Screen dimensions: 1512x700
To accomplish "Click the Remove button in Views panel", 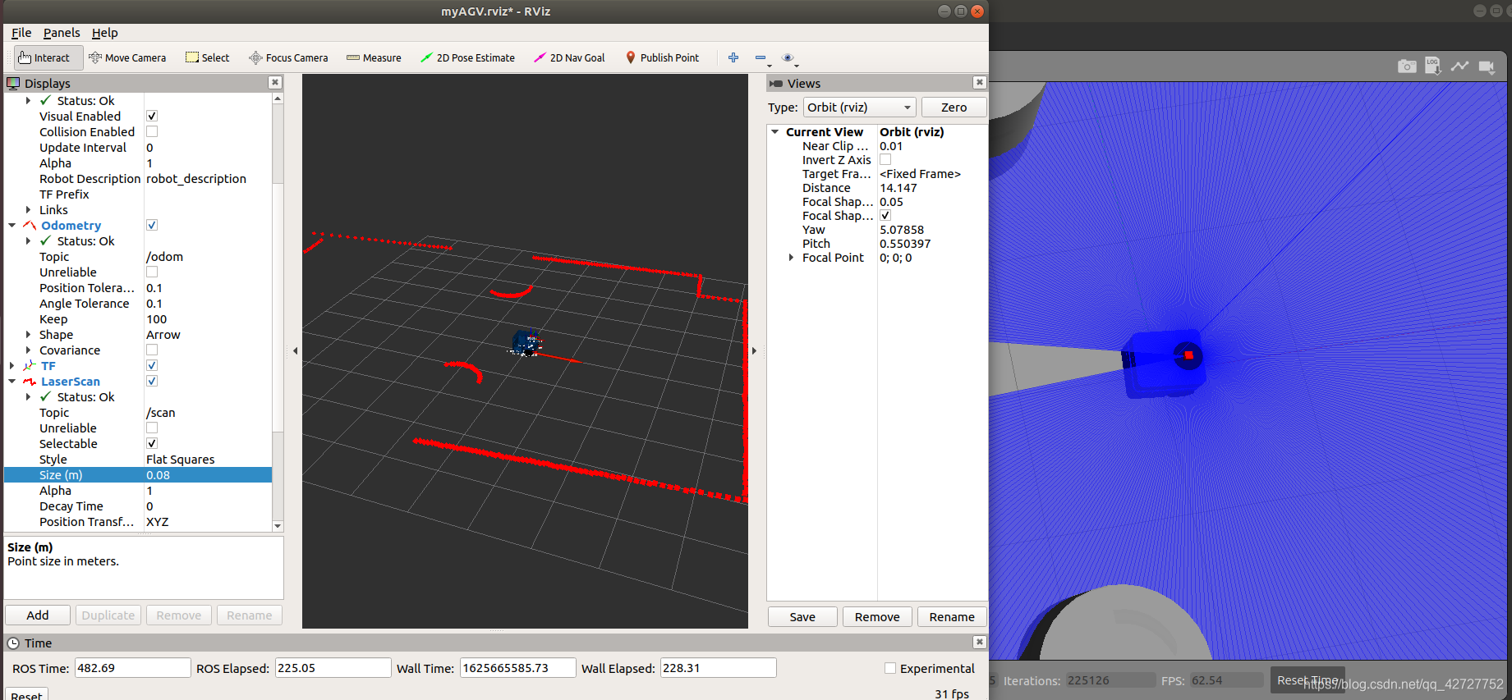I will click(x=877, y=617).
